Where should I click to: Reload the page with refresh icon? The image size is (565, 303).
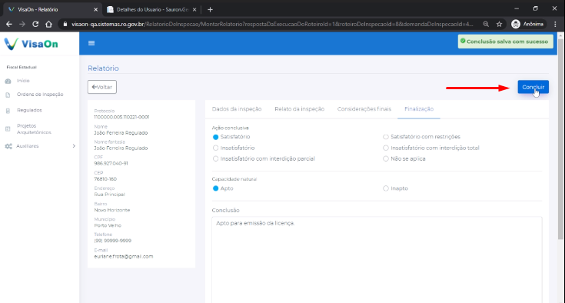tap(35, 24)
